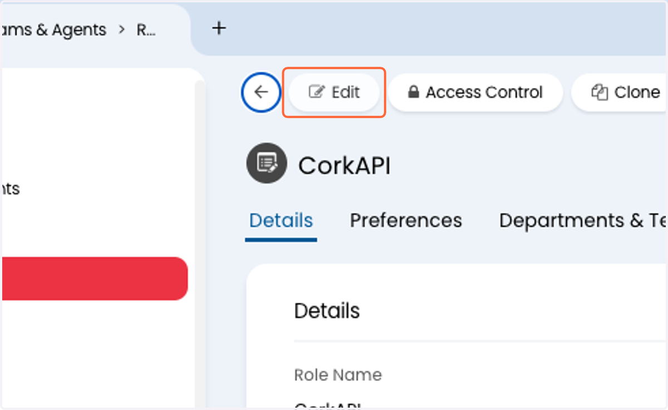Image resolution: width=668 pixels, height=410 pixels.
Task: Click the dark CorkAPI role avatar icon
Action: [x=267, y=164]
